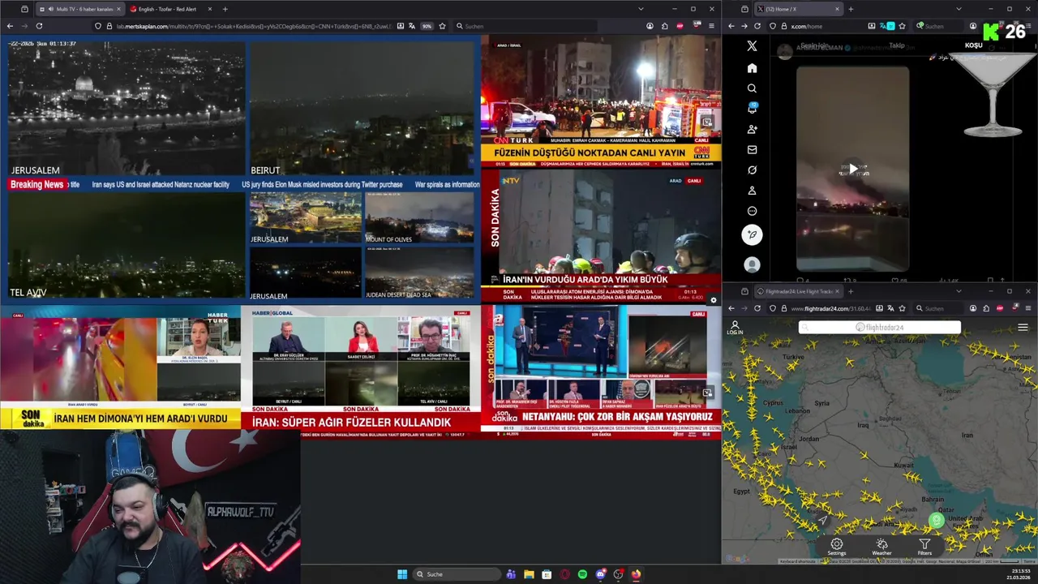
Task: Click the X logo in sidebar
Action: [752, 46]
